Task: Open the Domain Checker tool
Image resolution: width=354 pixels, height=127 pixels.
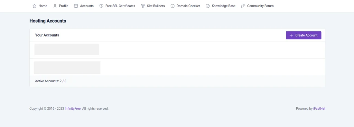Action: [x=185, y=6]
